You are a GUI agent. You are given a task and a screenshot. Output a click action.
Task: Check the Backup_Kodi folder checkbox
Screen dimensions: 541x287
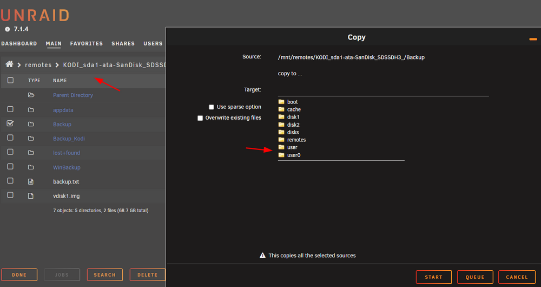pos(10,138)
